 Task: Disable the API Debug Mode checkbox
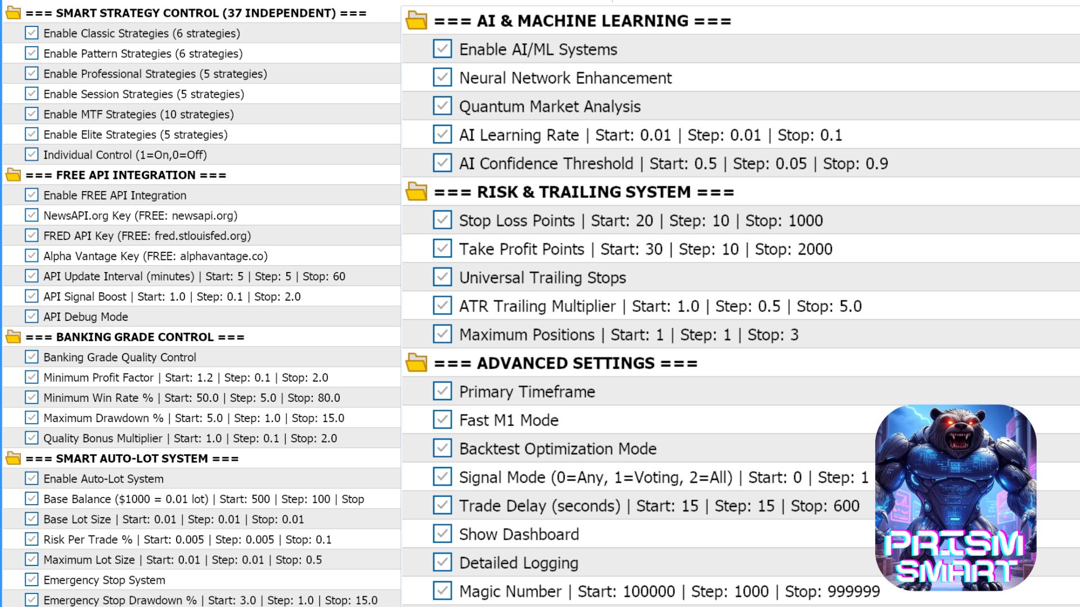coord(32,316)
